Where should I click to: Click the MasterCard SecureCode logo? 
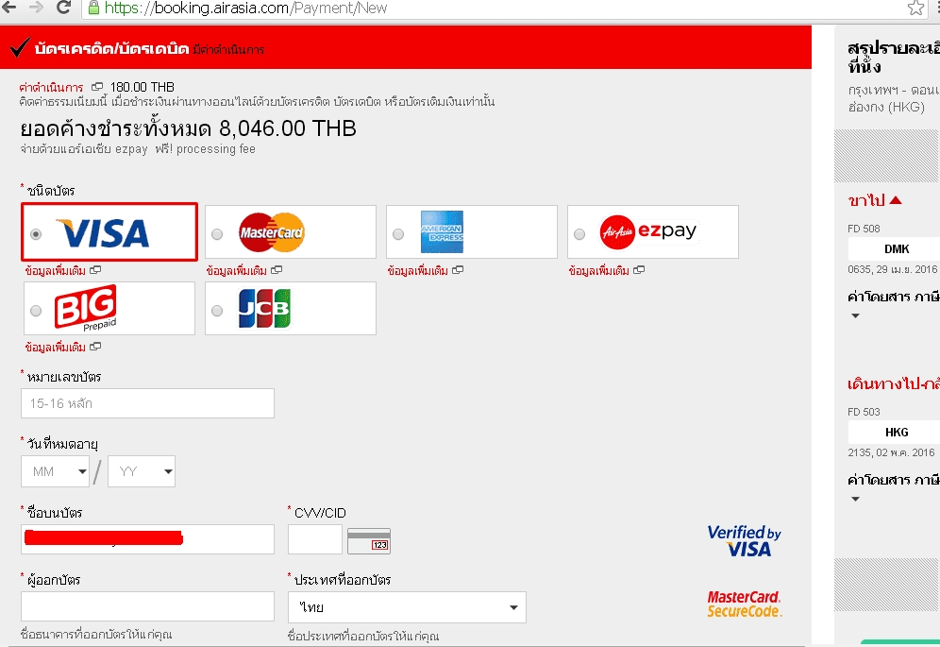(x=745, y=604)
